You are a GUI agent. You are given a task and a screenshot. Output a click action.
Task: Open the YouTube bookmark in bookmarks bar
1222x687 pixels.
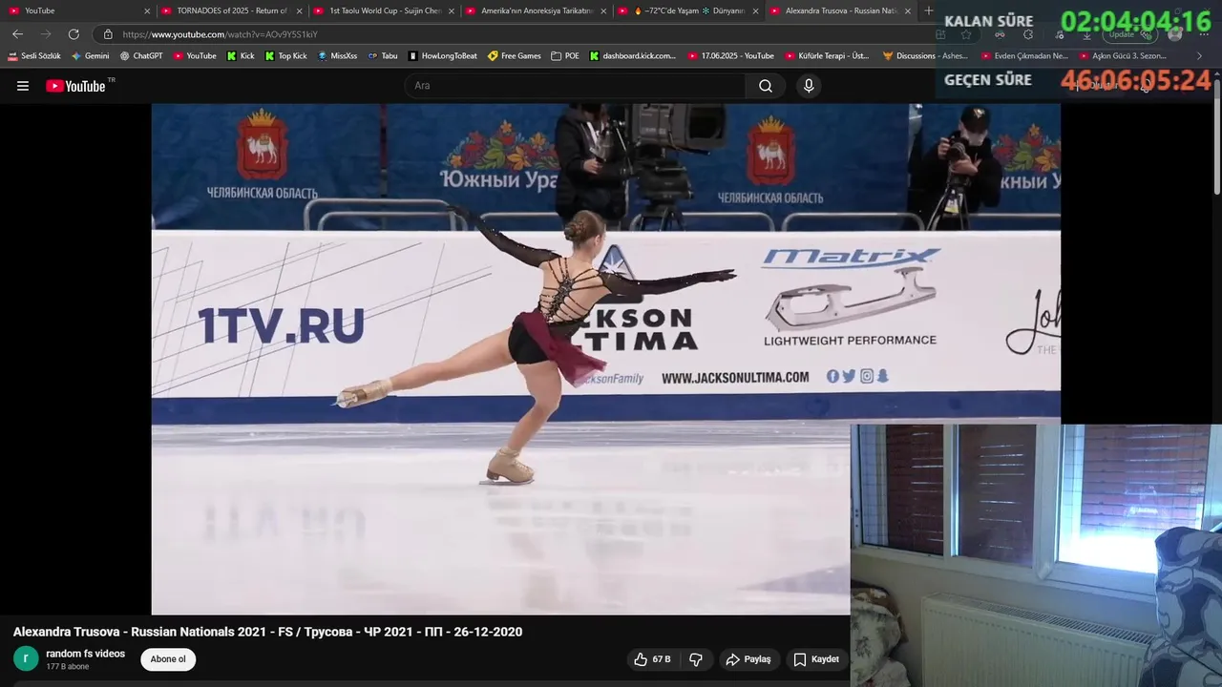(x=195, y=55)
